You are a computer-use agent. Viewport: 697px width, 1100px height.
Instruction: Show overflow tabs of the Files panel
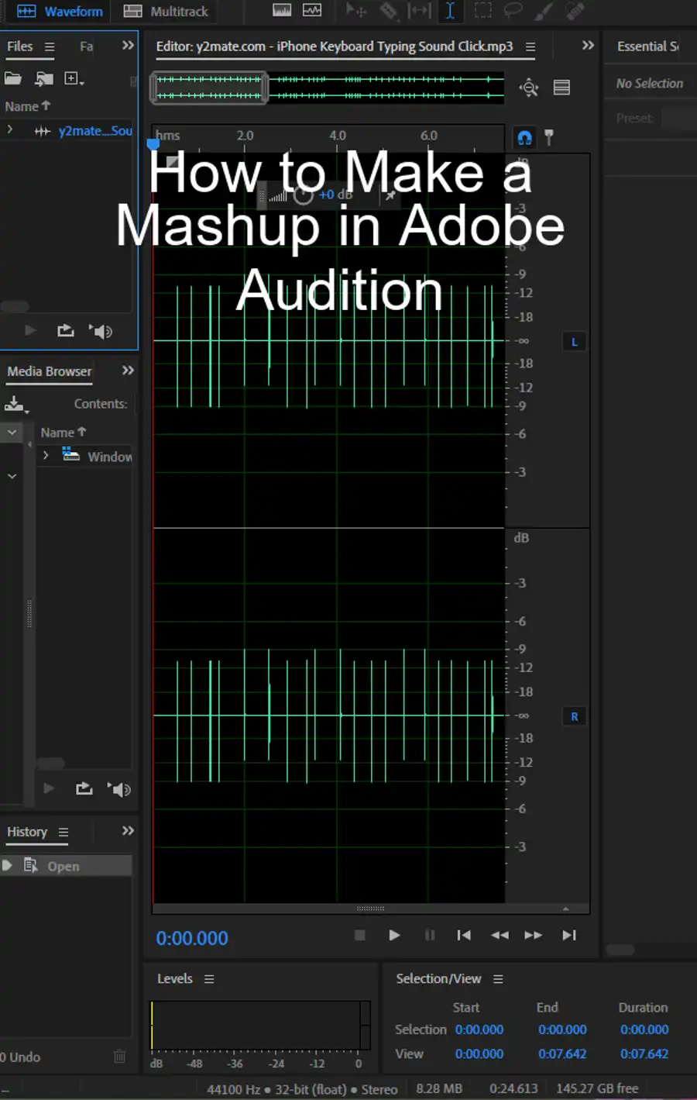click(128, 46)
